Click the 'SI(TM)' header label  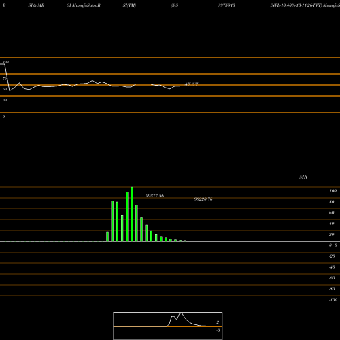[x=129, y=5]
